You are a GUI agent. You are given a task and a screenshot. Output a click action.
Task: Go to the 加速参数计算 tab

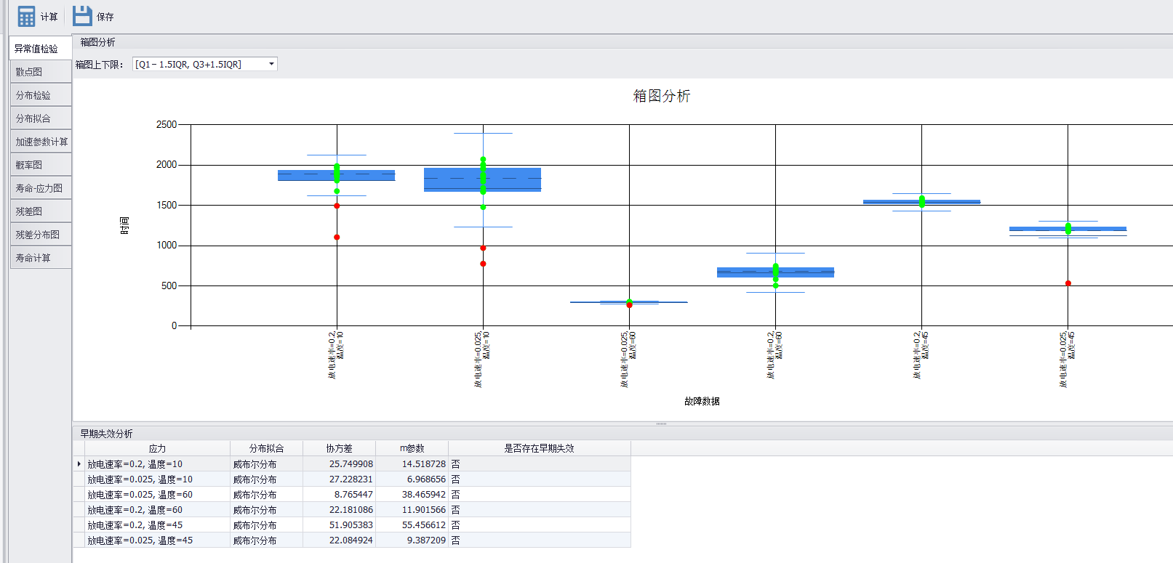tap(41, 142)
